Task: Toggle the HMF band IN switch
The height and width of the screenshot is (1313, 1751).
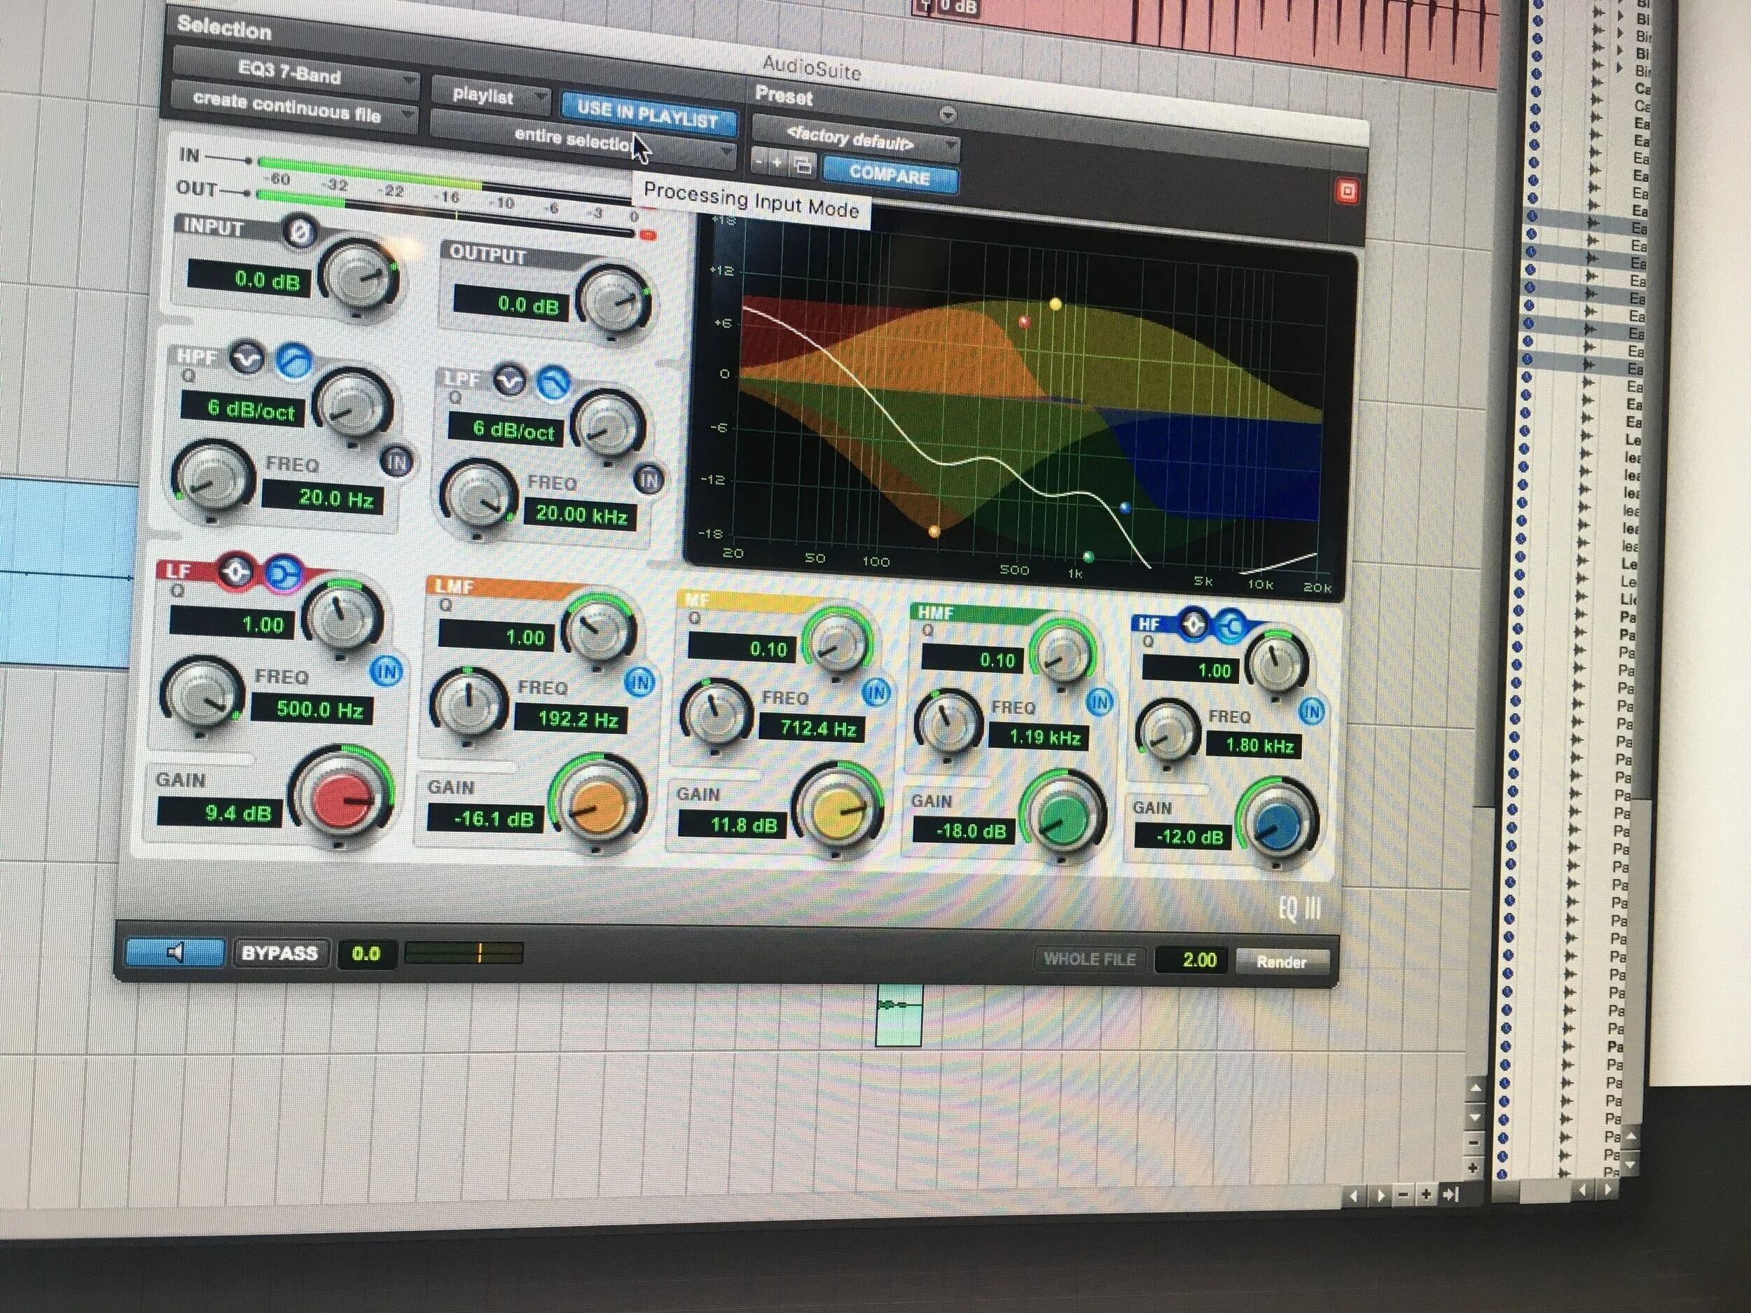Action: click(1100, 700)
